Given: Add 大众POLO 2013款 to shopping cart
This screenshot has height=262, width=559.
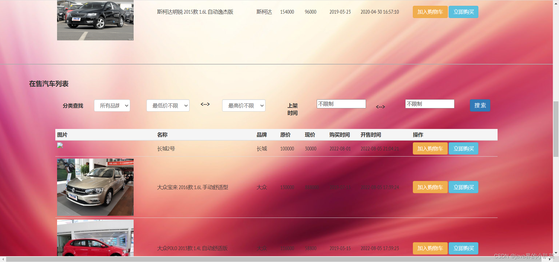Looking at the screenshot, I should pos(430,248).
